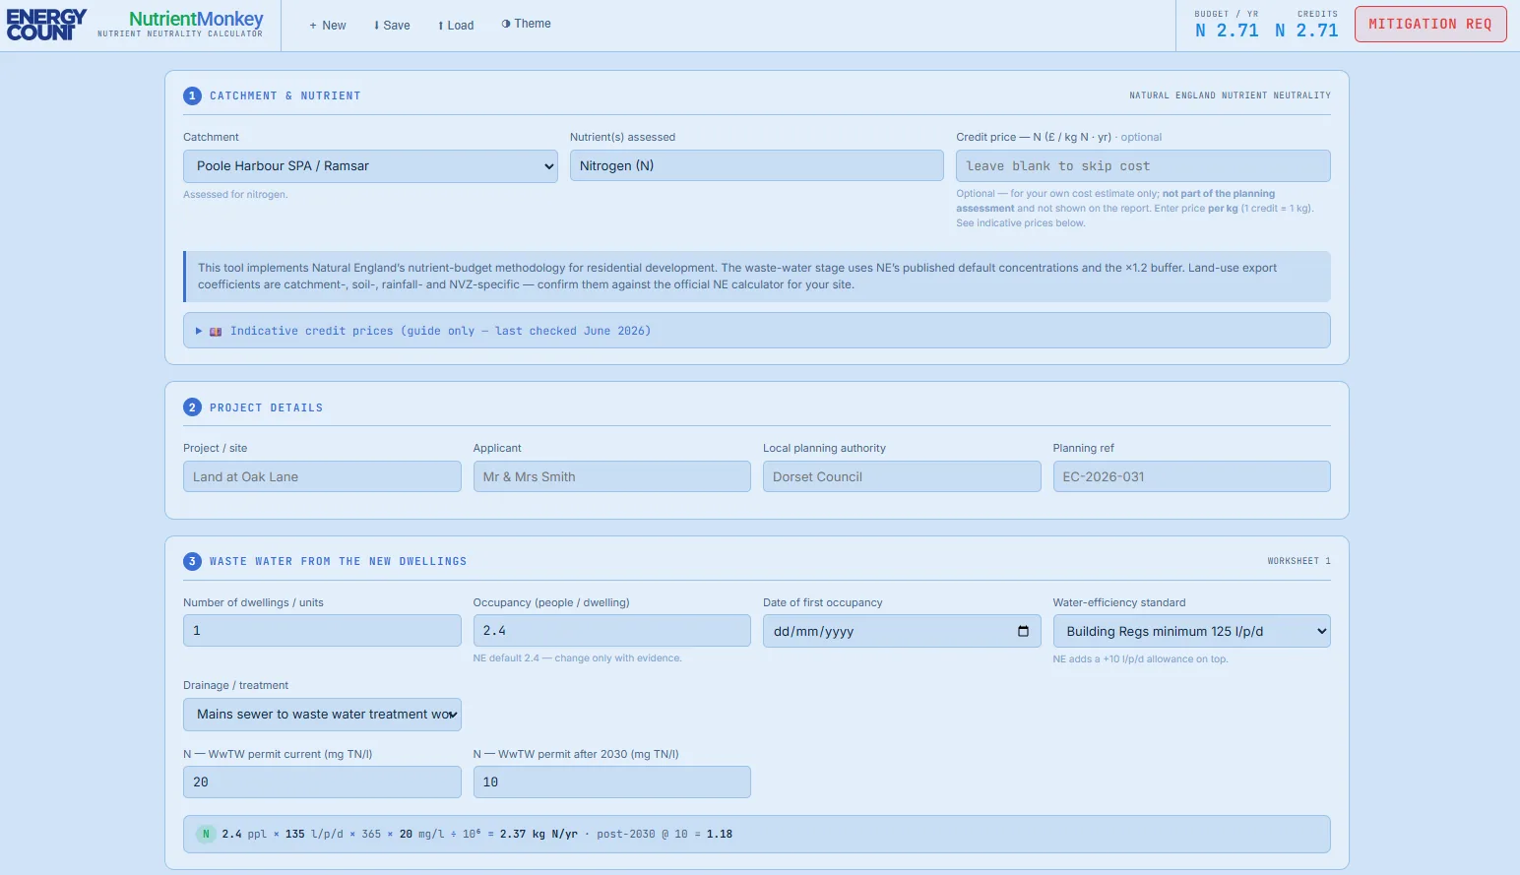Open the Water-efficiency standard dropdown

(x=1191, y=631)
